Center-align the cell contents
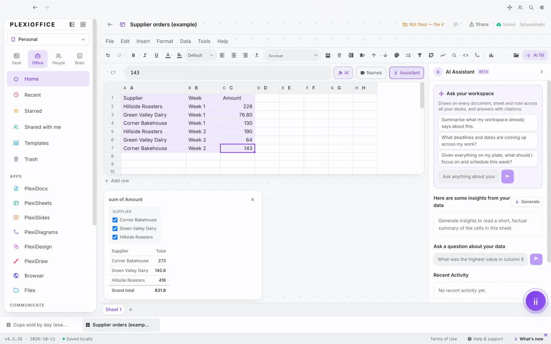 tap(234, 55)
